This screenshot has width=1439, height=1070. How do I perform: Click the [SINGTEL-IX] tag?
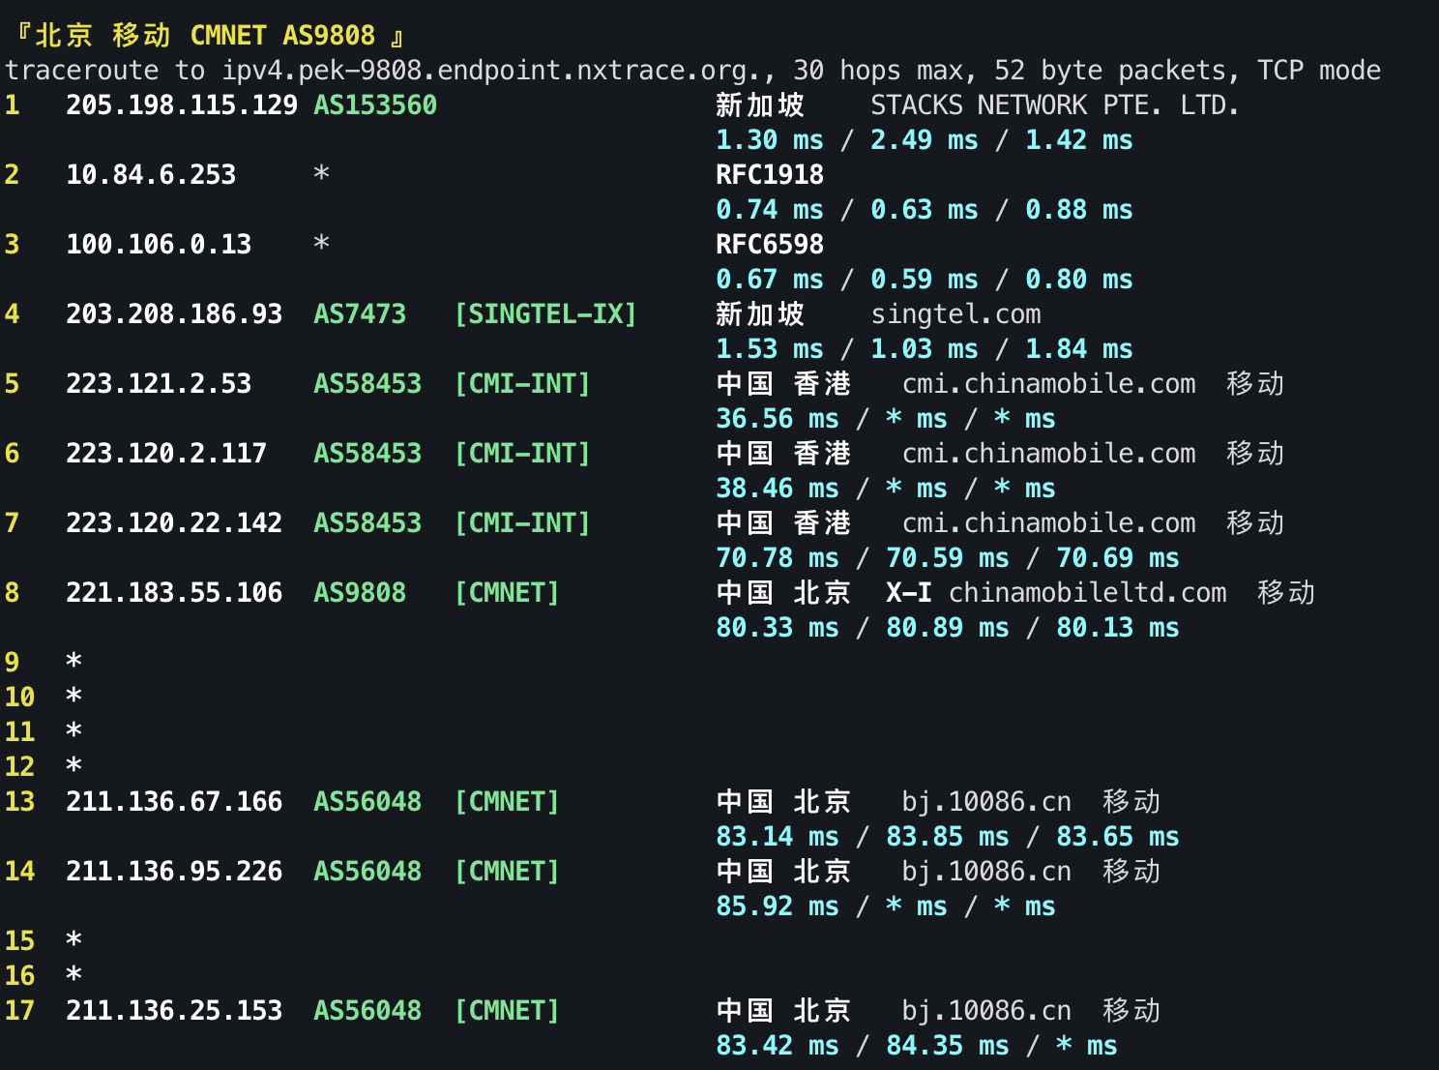click(x=546, y=314)
